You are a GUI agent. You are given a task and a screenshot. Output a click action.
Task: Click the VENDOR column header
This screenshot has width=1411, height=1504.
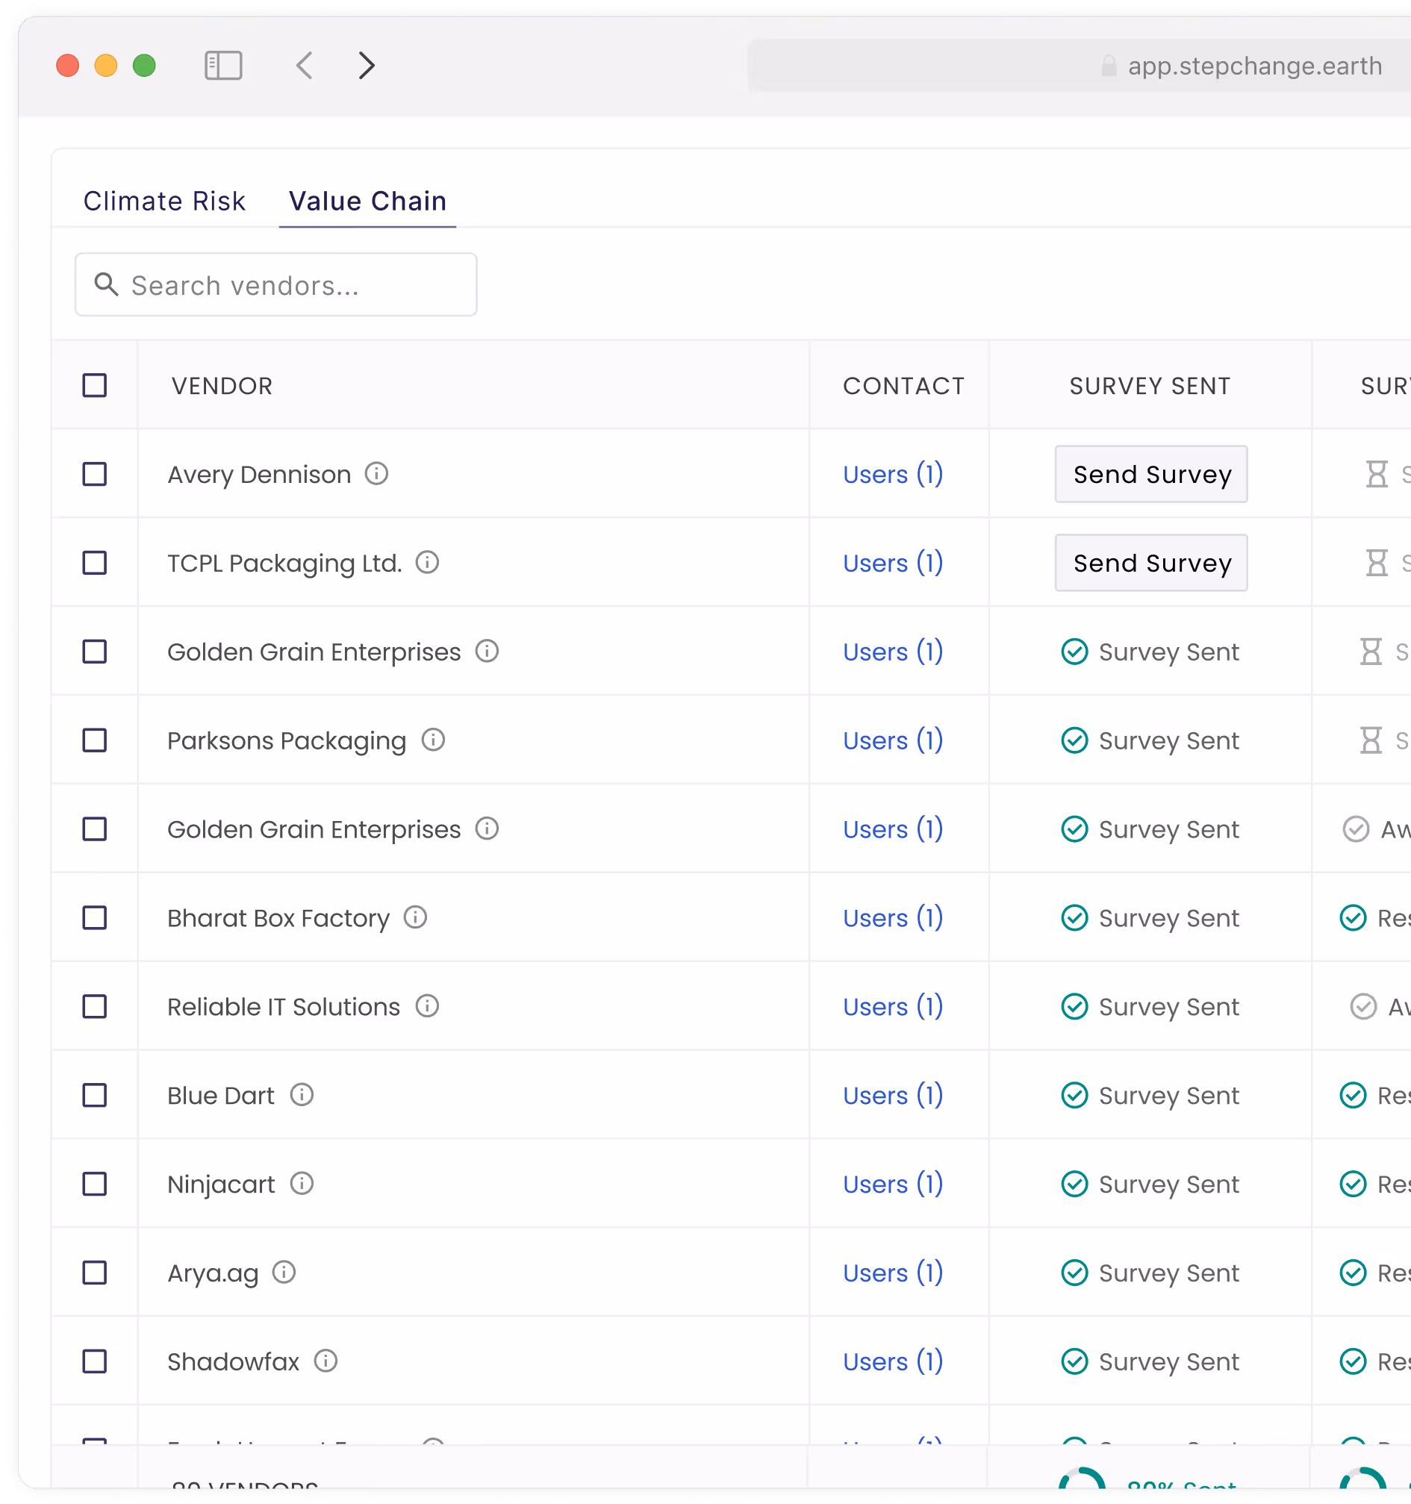click(x=222, y=386)
